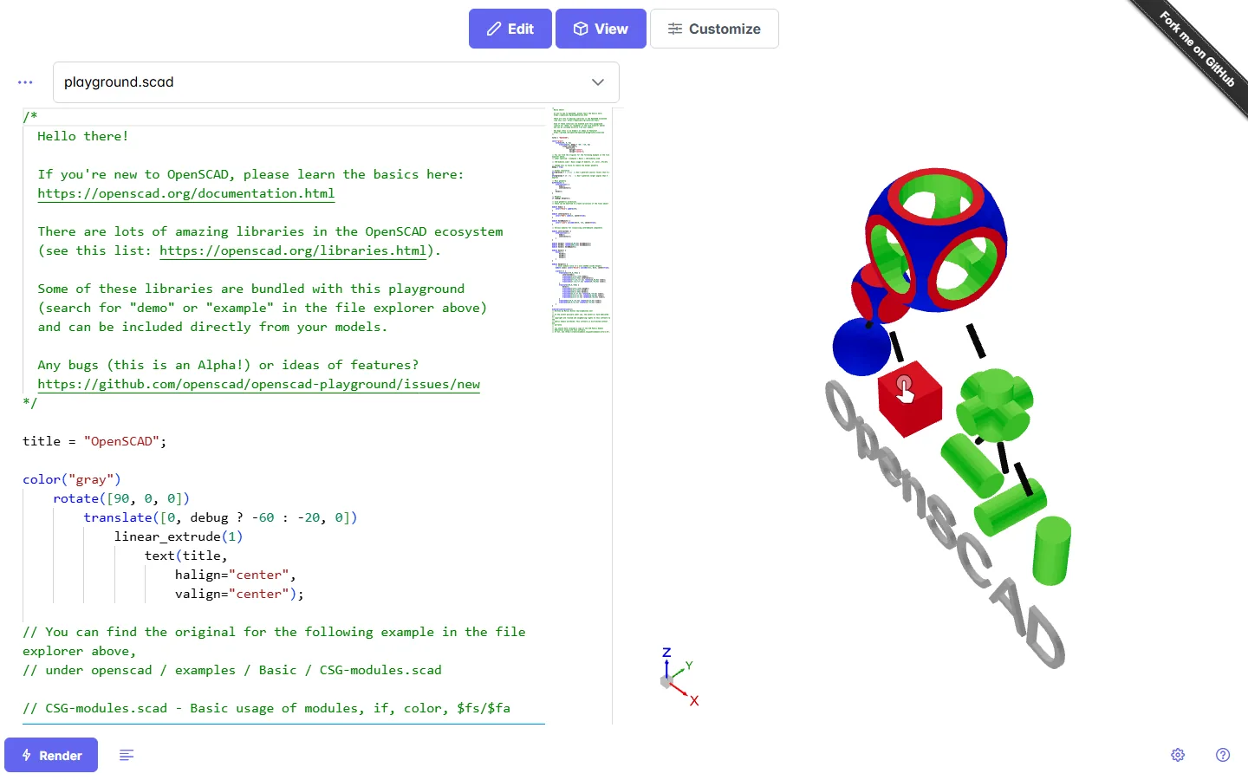
Task: Toggle the View panel button
Action: point(601,29)
